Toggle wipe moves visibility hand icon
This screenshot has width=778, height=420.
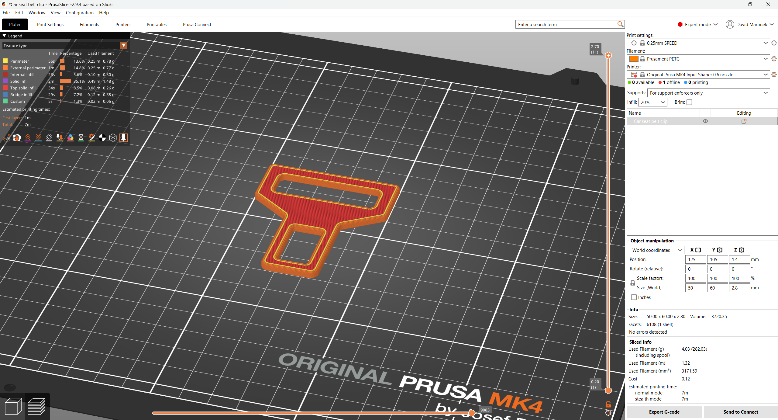(x=17, y=138)
